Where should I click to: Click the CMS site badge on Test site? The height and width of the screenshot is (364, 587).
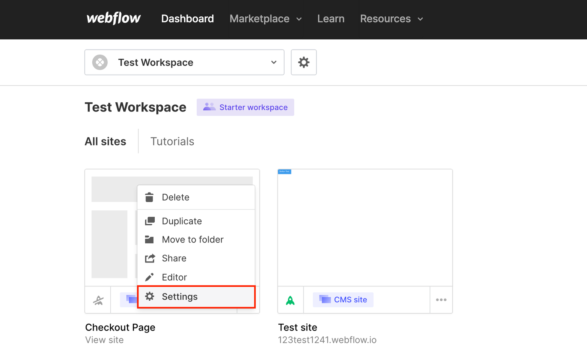pos(343,299)
